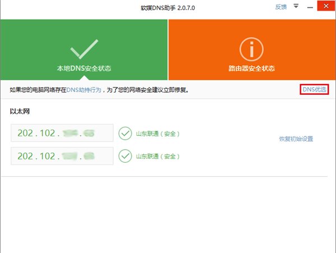Click the green check icon beside first DNS
The width and height of the screenshot is (336, 253).
pyautogui.click(x=125, y=134)
